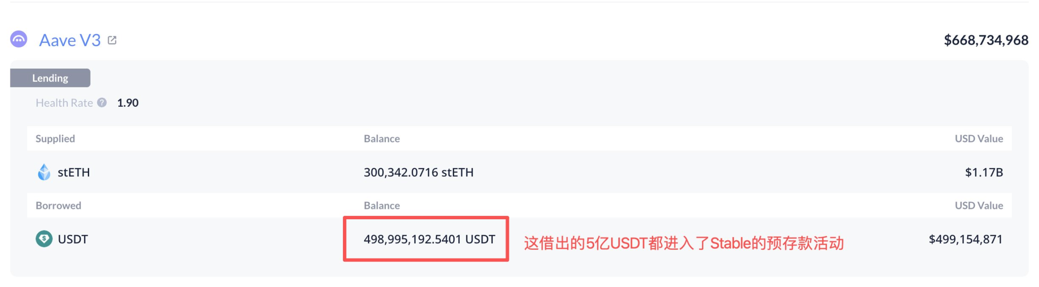Open the external link icon beside Aave V3
The height and width of the screenshot is (287, 1039).
tap(112, 40)
